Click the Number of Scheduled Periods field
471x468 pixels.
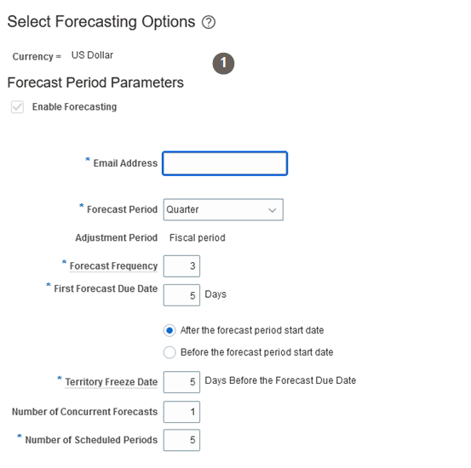(181, 440)
